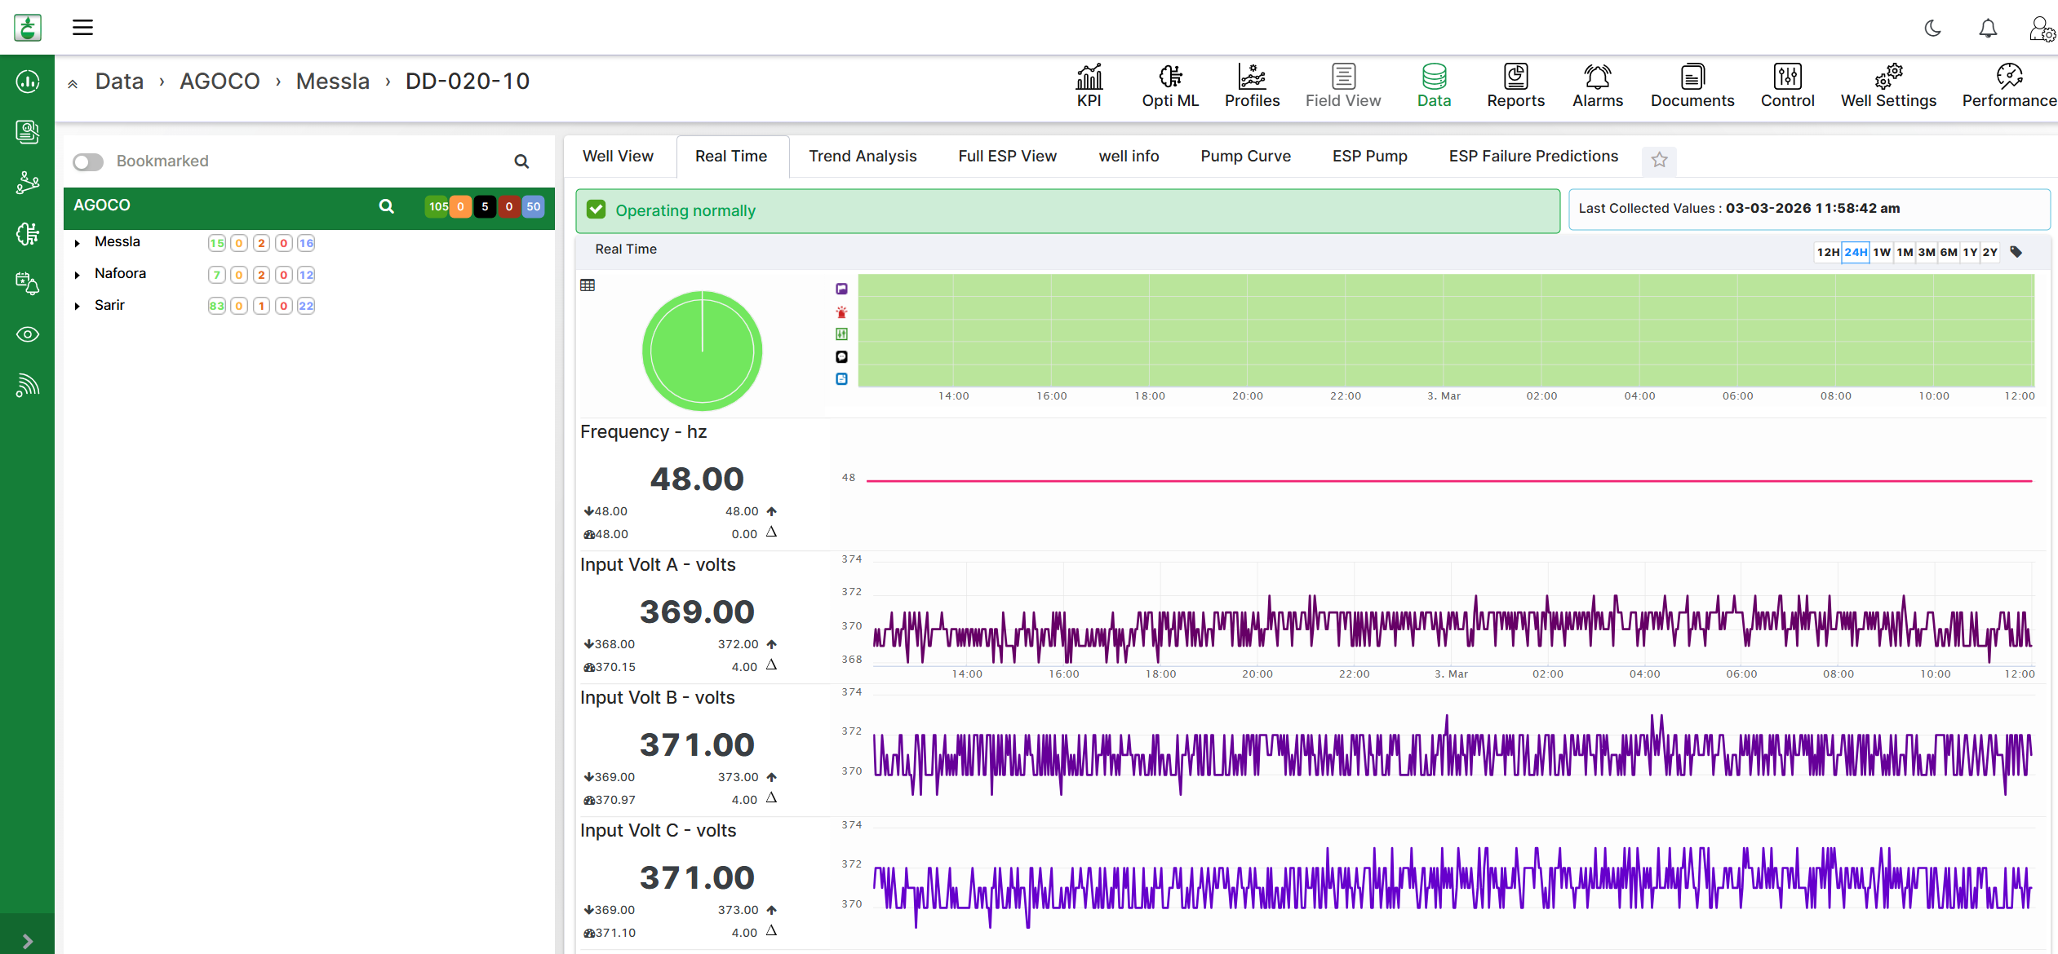
Task: Select the 1W time range button
Action: point(1881,252)
